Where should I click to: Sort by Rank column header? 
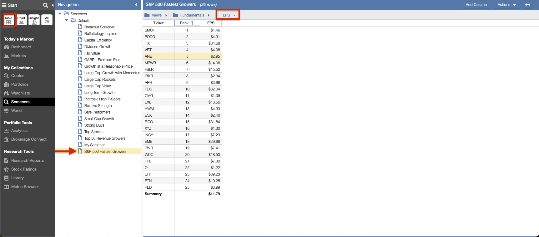point(187,23)
